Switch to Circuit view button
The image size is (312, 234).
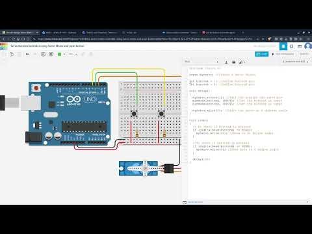[283, 46]
